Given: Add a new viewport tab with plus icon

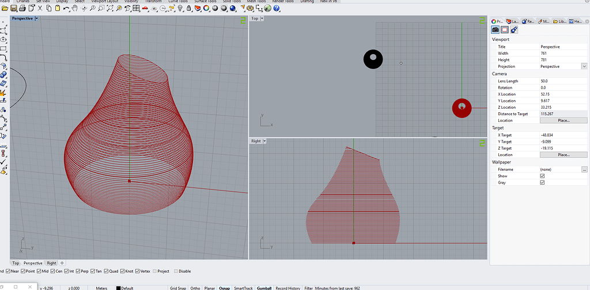Looking at the screenshot, I should (x=62, y=264).
